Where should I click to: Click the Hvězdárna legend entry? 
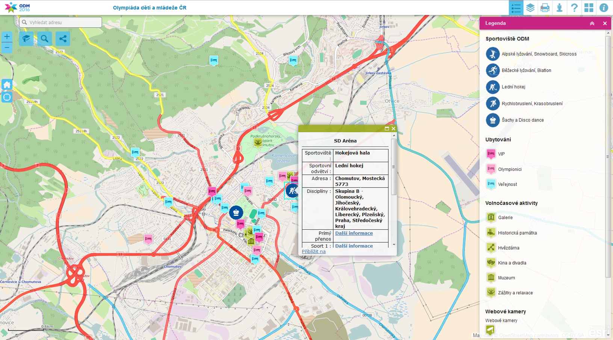tap(503, 248)
